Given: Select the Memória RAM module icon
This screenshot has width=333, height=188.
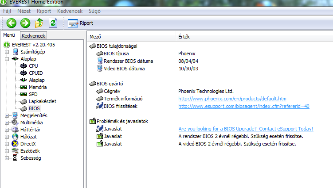Looking at the screenshot, I should (x=24, y=87).
